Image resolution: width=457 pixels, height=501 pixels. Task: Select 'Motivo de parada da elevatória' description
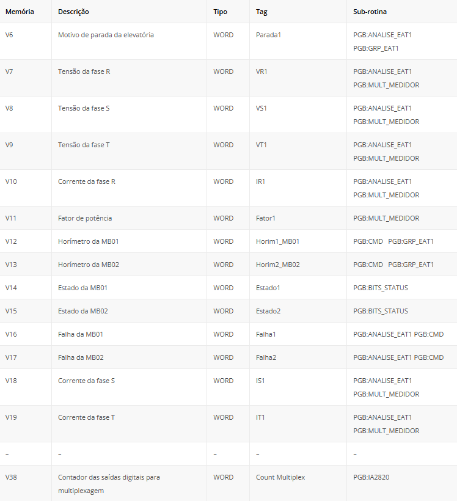[106, 35]
